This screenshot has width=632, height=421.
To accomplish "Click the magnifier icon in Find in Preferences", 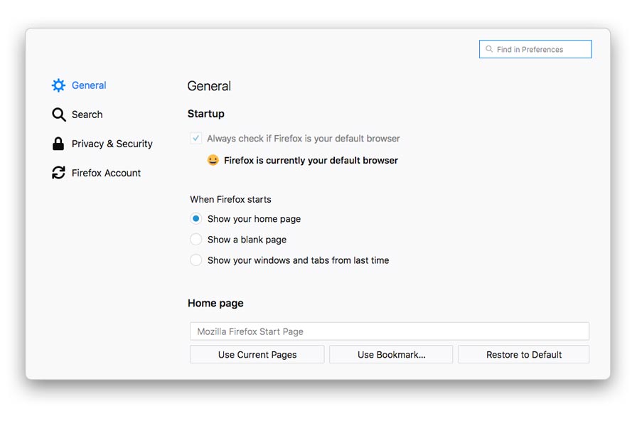I will [x=489, y=50].
